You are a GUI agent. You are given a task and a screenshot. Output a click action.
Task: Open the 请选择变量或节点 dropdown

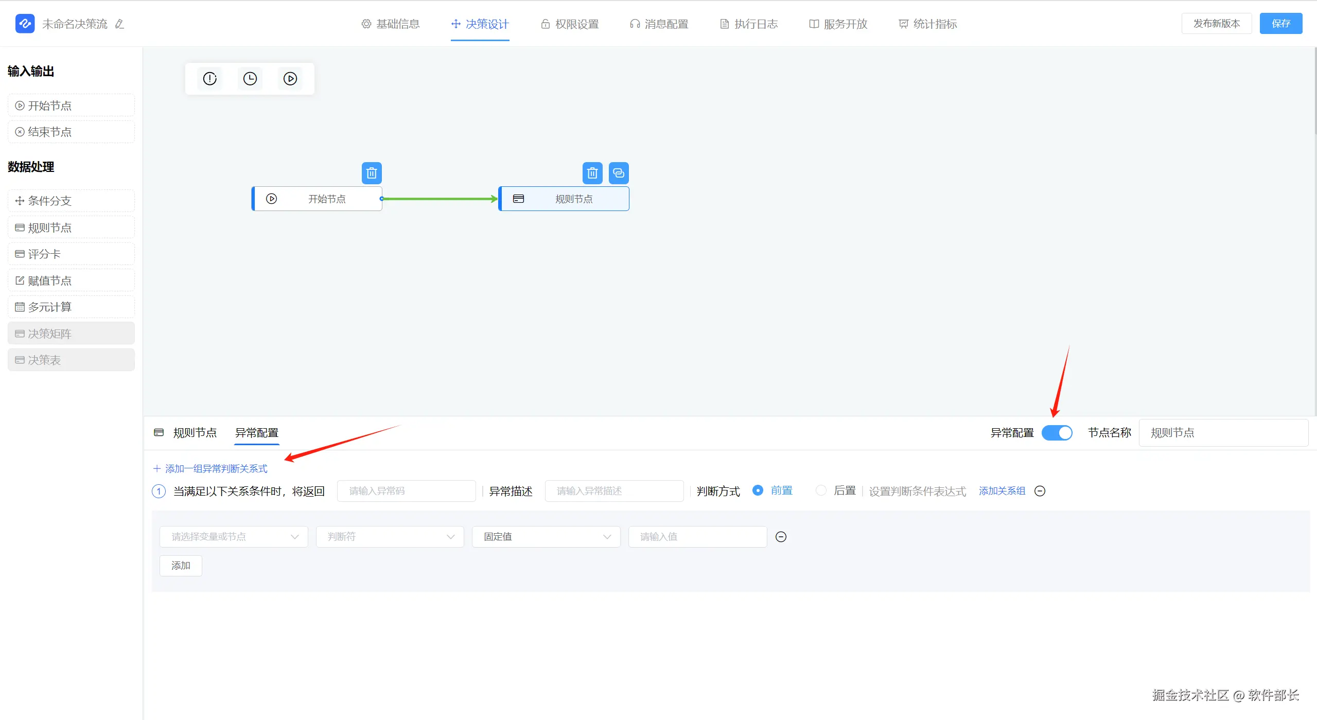(x=234, y=537)
